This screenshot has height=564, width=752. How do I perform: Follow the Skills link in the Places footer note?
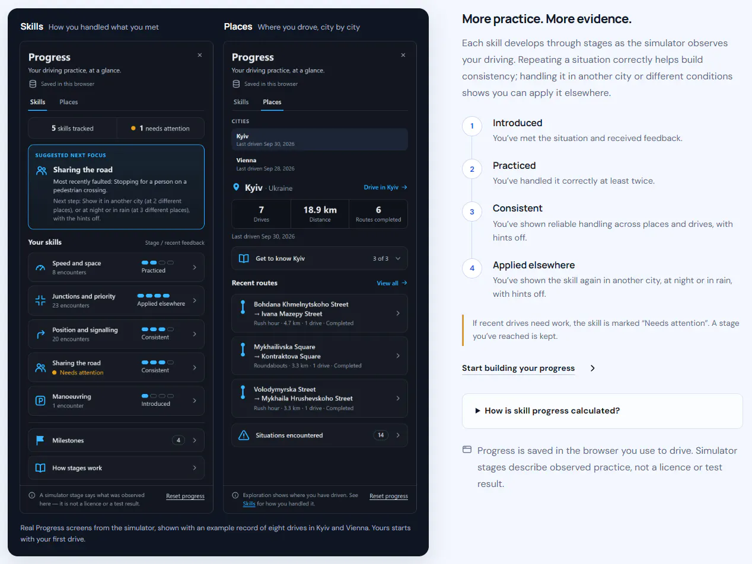pos(249,504)
